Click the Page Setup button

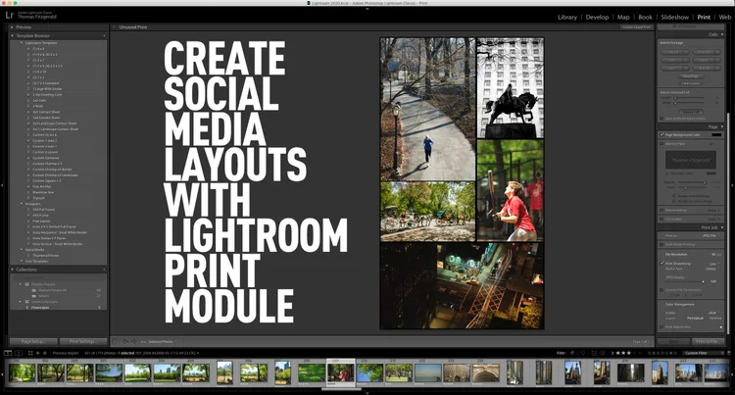(32, 342)
